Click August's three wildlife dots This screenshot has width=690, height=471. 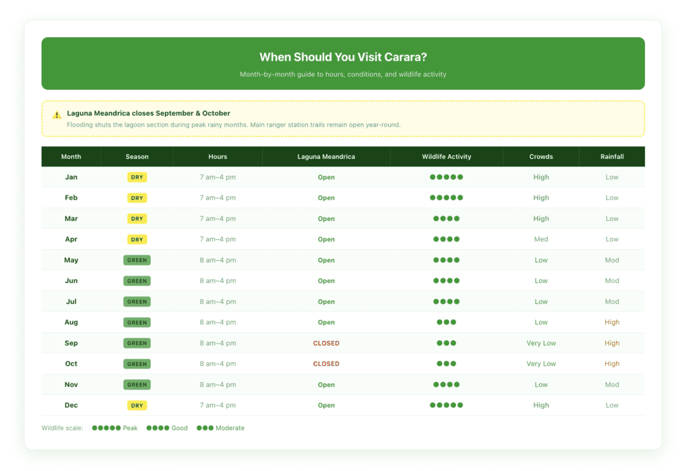click(446, 322)
